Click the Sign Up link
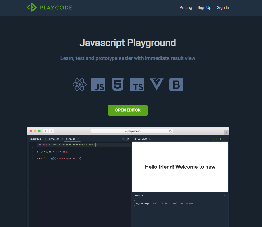This screenshot has width=262, height=227. coord(204,7)
